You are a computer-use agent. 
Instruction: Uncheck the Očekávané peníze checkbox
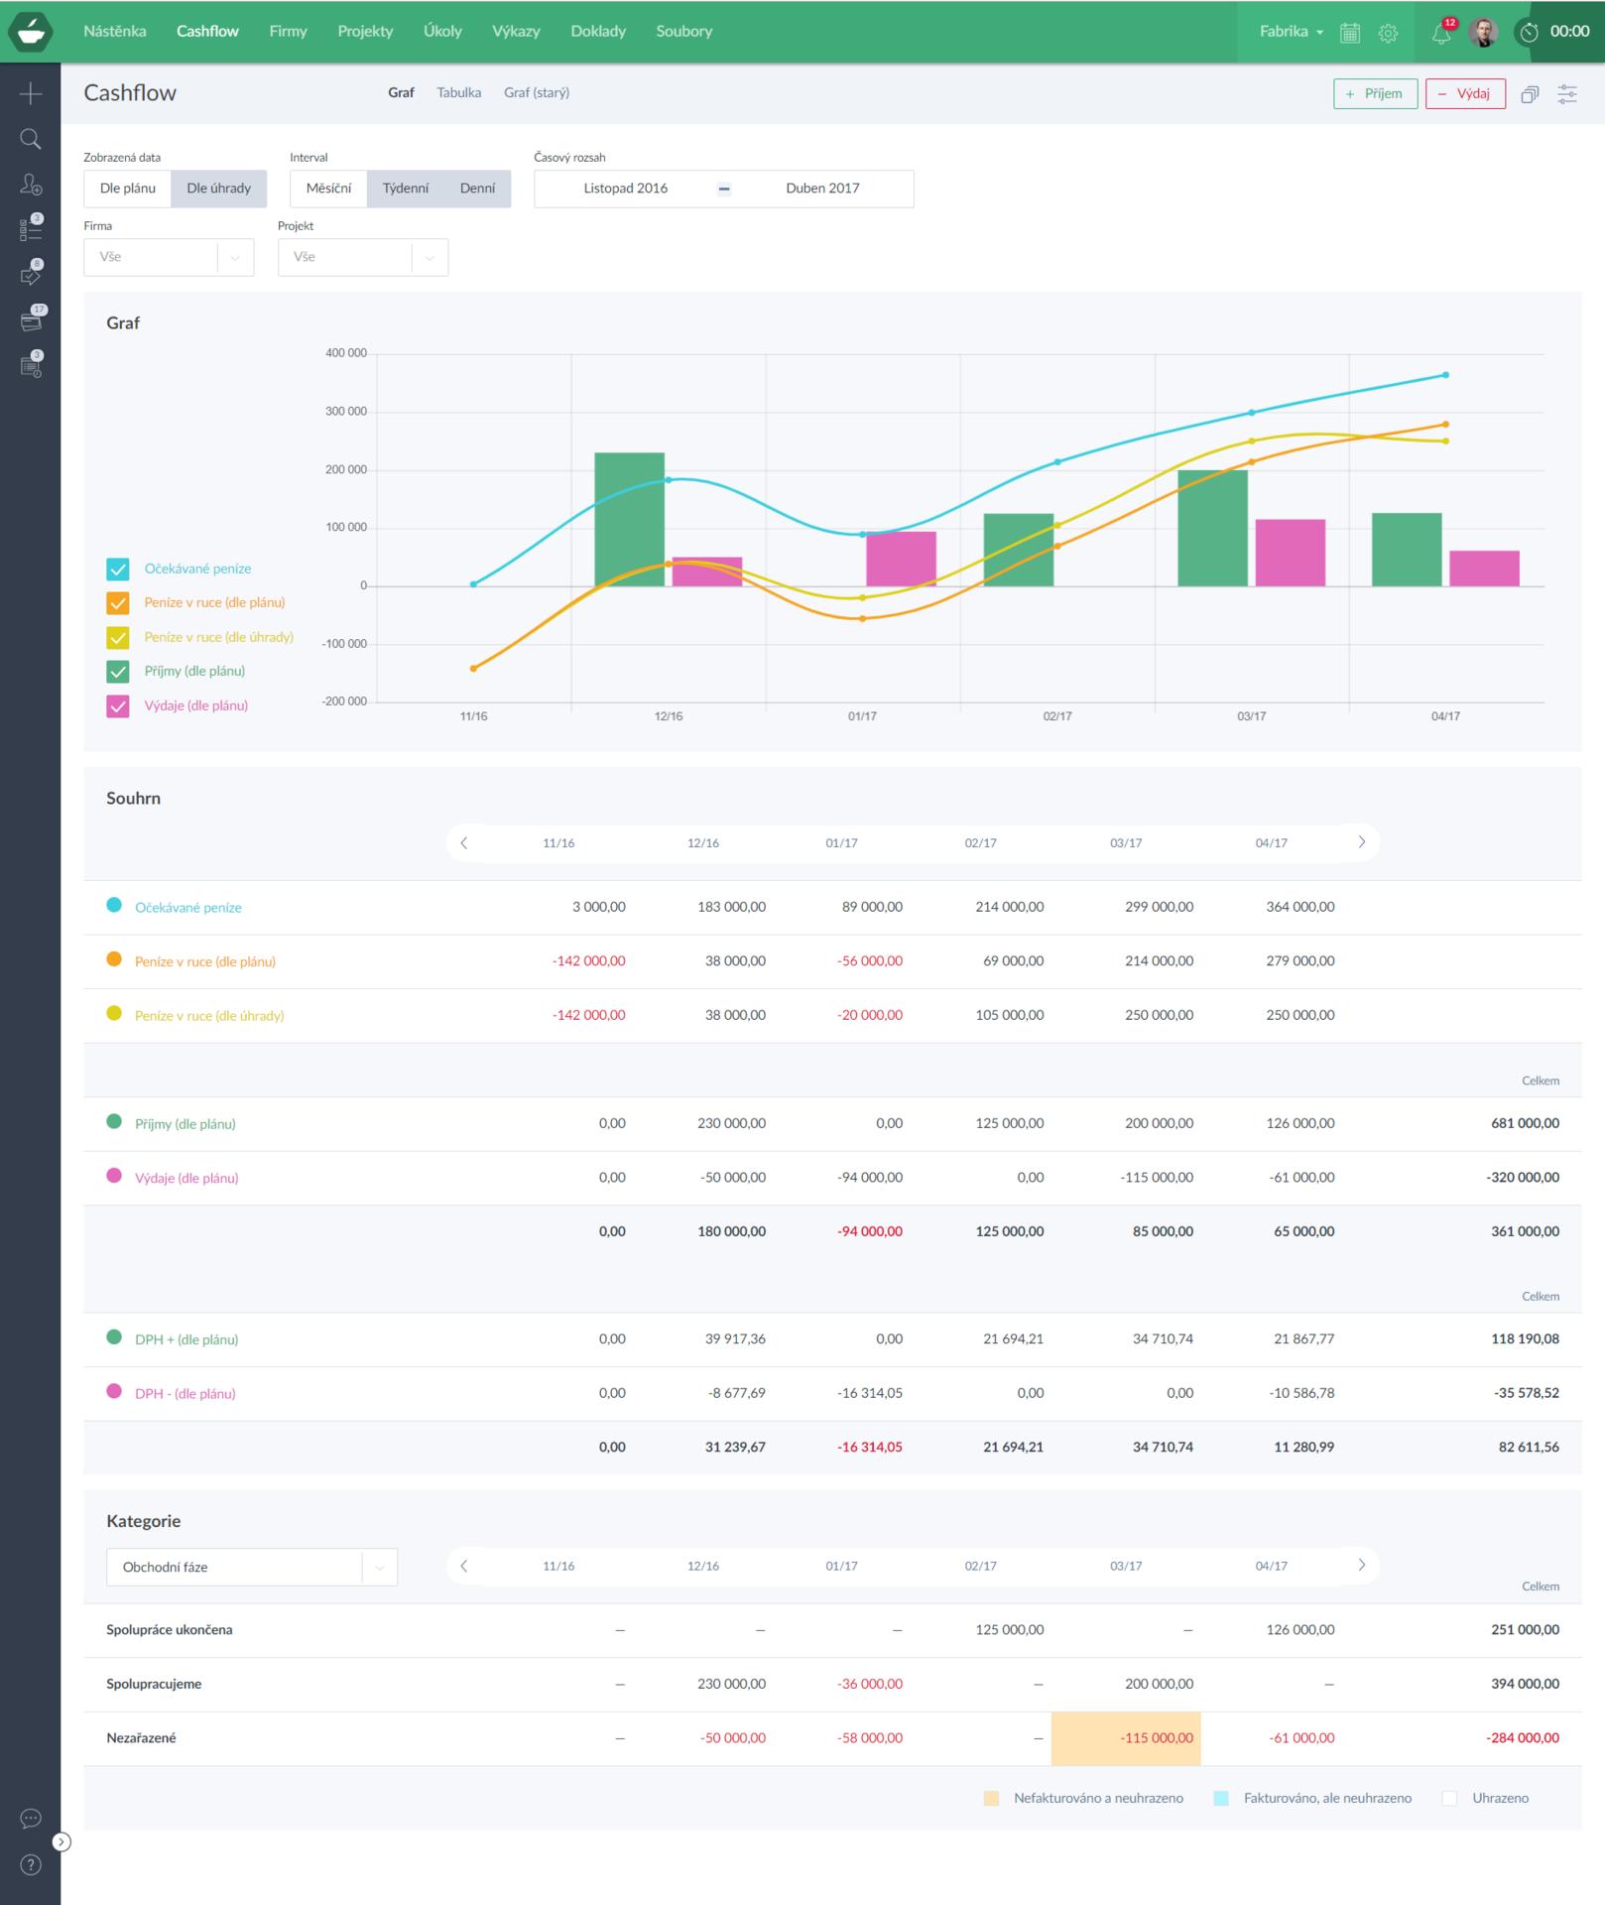click(x=118, y=570)
